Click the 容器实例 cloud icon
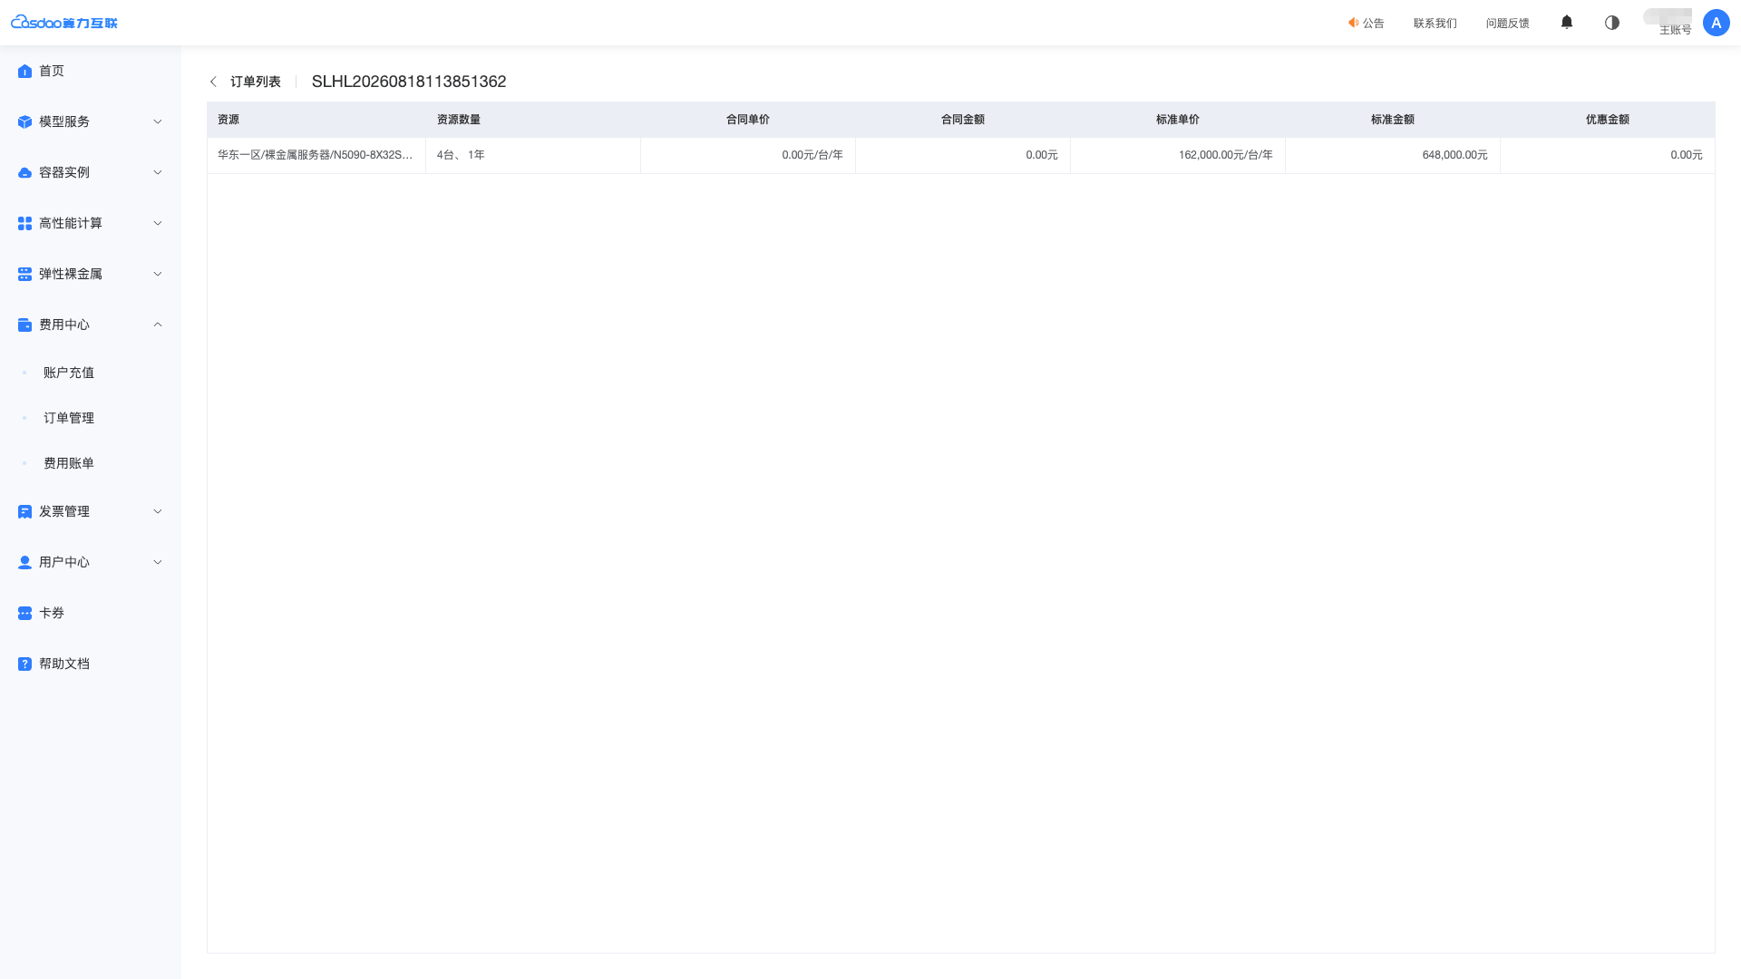1741x979 pixels. tap(24, 172)
